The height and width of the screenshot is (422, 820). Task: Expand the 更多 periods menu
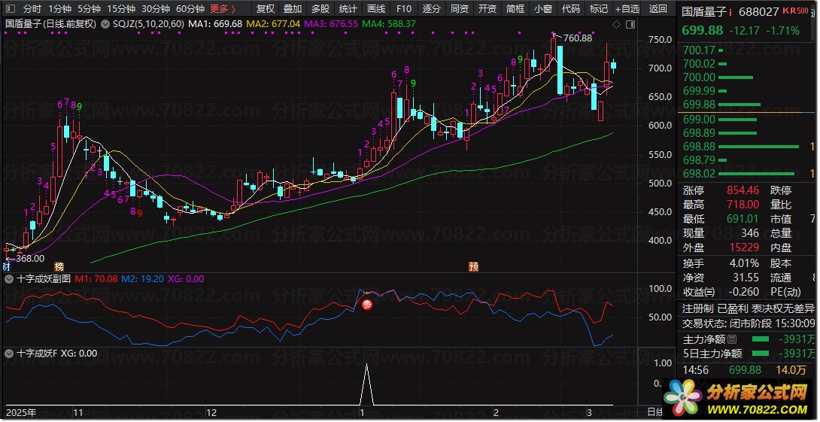pos(223,9)
